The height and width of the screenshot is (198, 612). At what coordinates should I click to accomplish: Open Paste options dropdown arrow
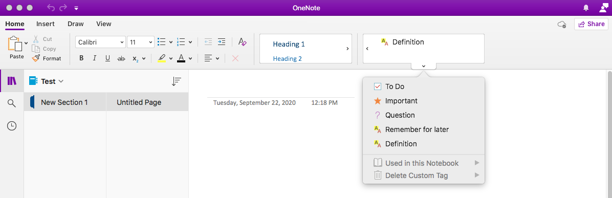click(26, 43)
